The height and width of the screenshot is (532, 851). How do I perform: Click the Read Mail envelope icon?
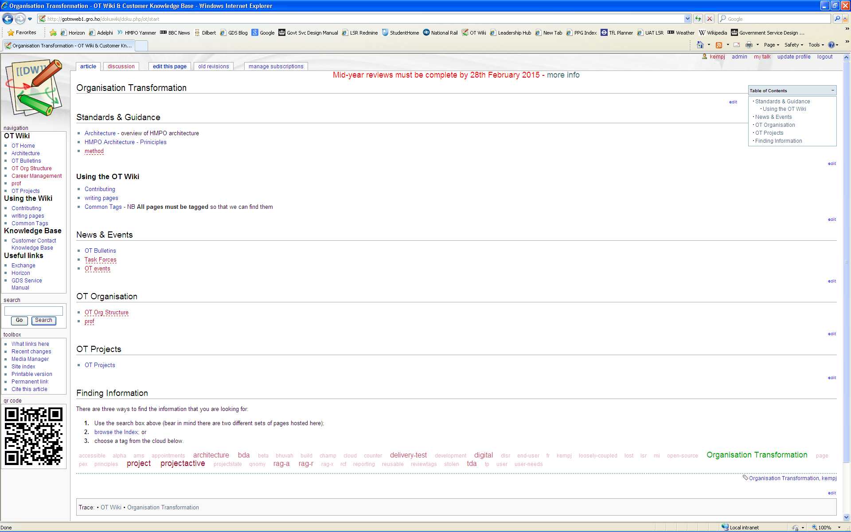coord(737,45)
